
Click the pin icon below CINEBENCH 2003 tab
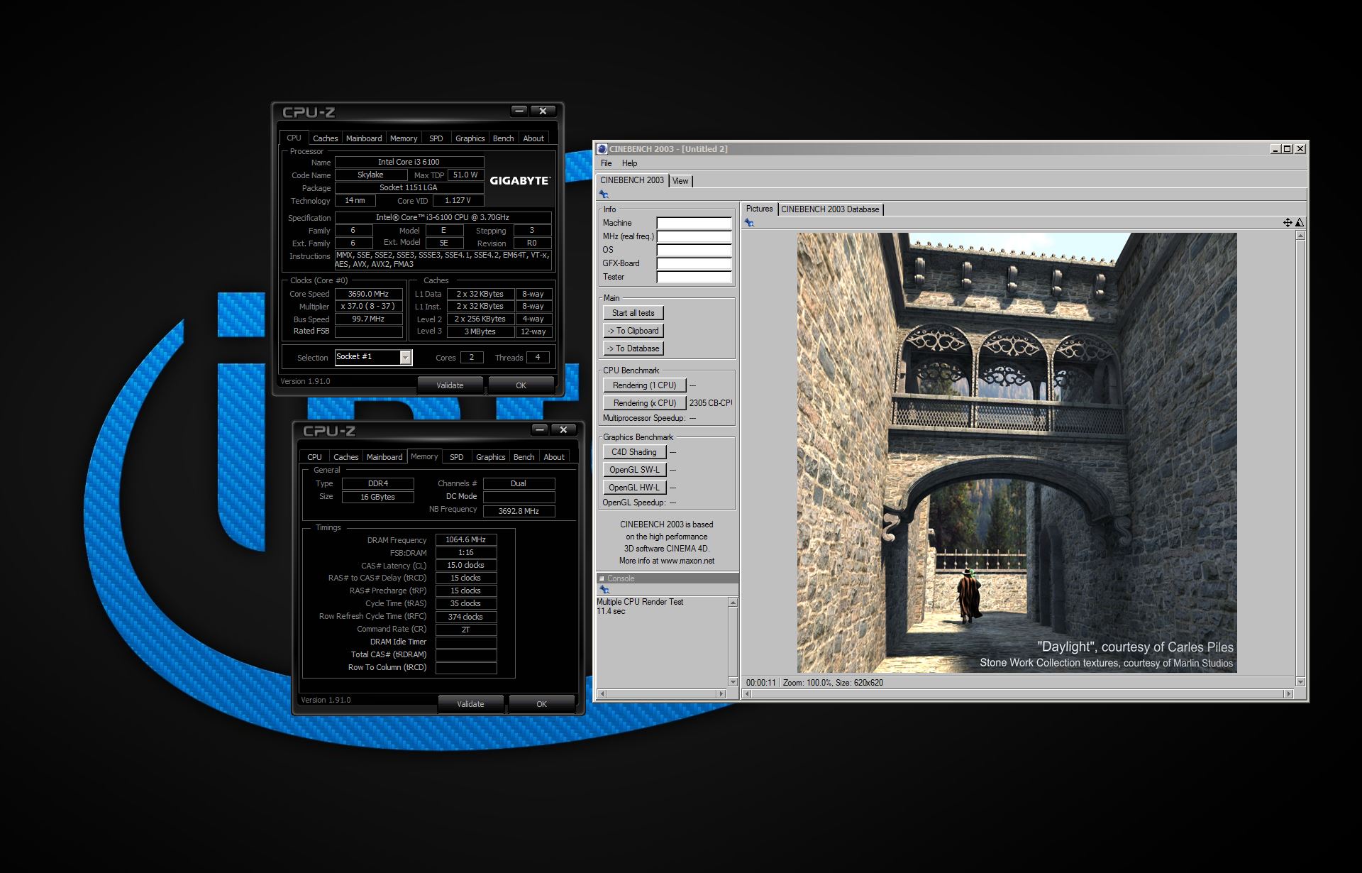point(604,194)
